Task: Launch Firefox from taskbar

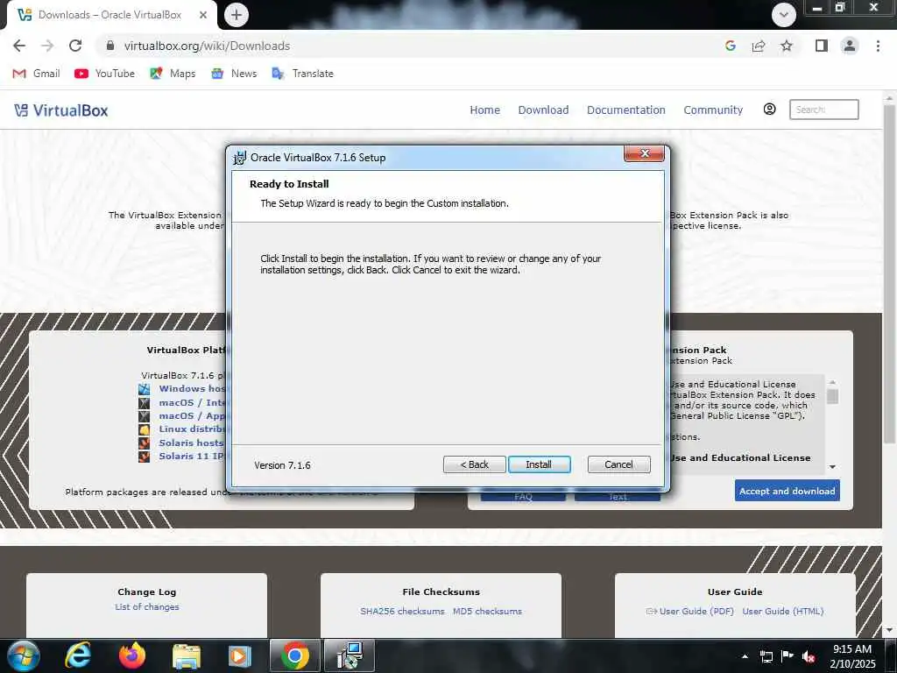Action: coord(131,655)
